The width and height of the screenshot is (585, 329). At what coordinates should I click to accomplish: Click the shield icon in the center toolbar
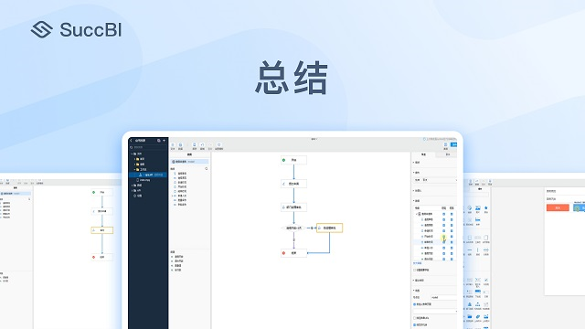tap(219, 144)
